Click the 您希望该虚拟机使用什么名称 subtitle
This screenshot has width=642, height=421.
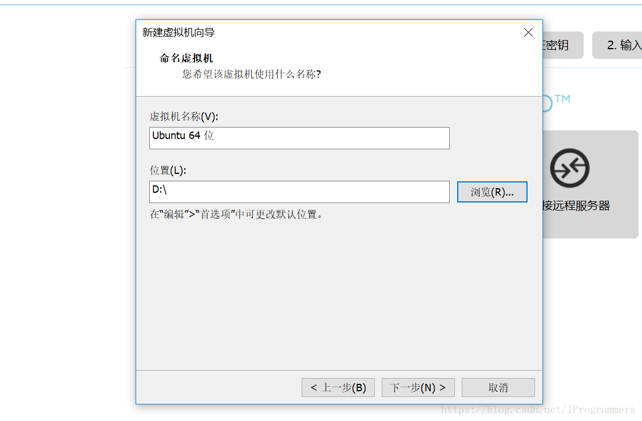[251, 74]
